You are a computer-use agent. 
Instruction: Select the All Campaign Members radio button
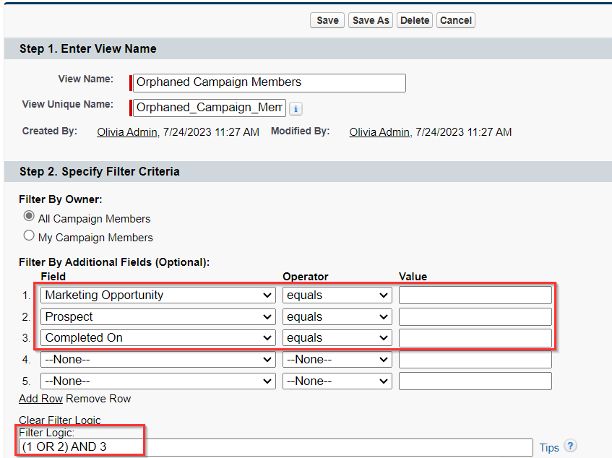click(x=29, y=216)
